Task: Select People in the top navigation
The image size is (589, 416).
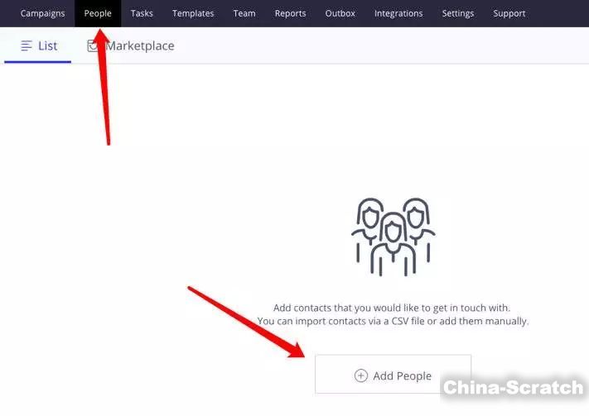Action: click(98, 13)
